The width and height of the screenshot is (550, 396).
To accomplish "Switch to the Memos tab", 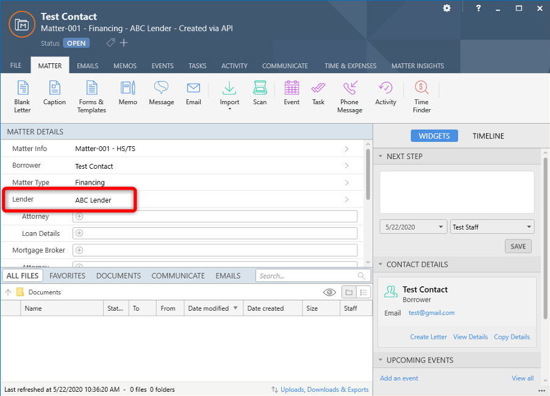I will (125, 66).
